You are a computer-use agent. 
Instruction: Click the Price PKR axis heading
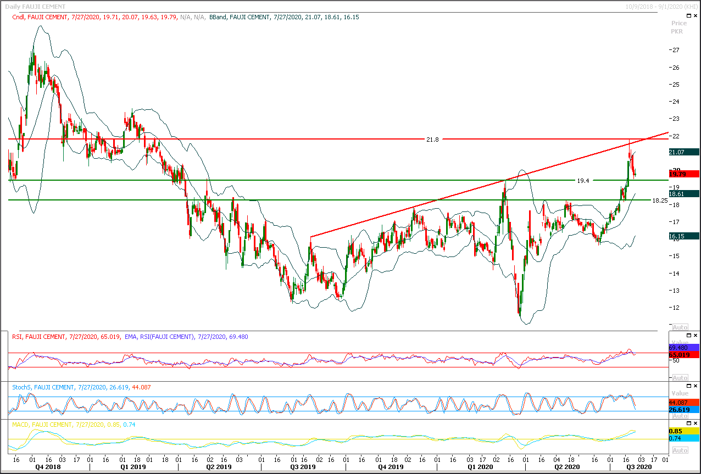pyautogui.click(x=679, y=27)
